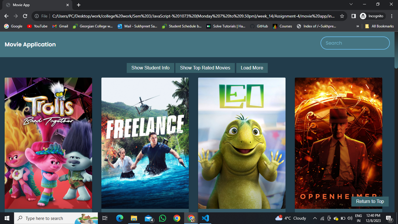
Task: Open the Freelance movie poster
Action: [145, 143]
